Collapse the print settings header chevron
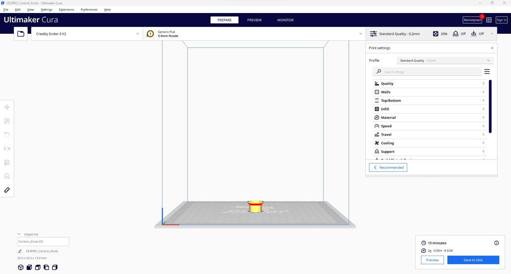511x274 pixels. click(x=492, y=34)
